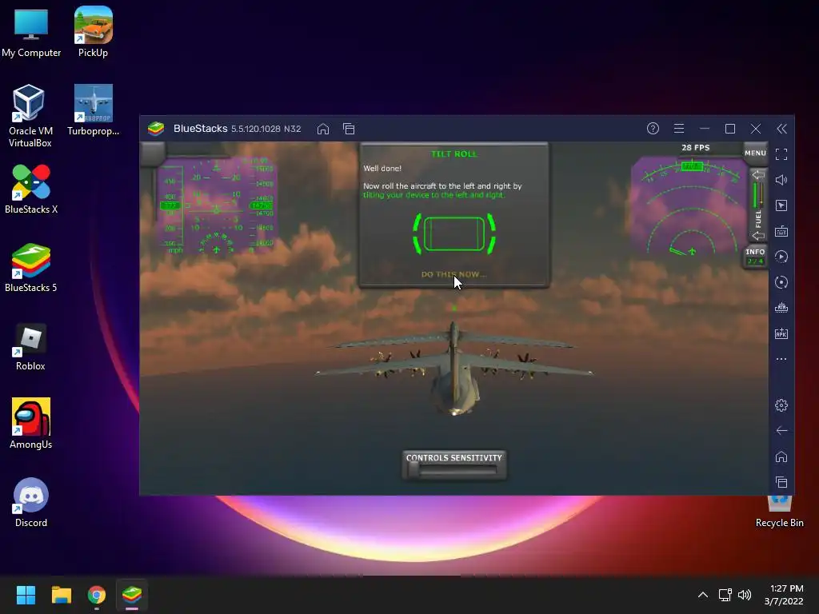Expand the system tray hidden icons chevron
This screenshot has width=819, height=614.
point(703,595)
